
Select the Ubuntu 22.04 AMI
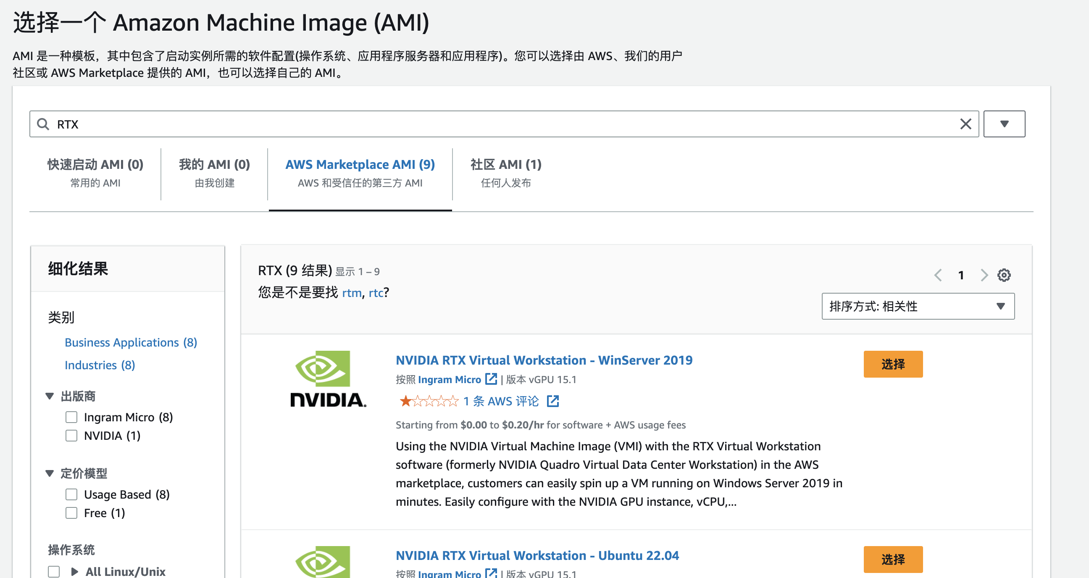pyautogui.click(x=893, y=560)
